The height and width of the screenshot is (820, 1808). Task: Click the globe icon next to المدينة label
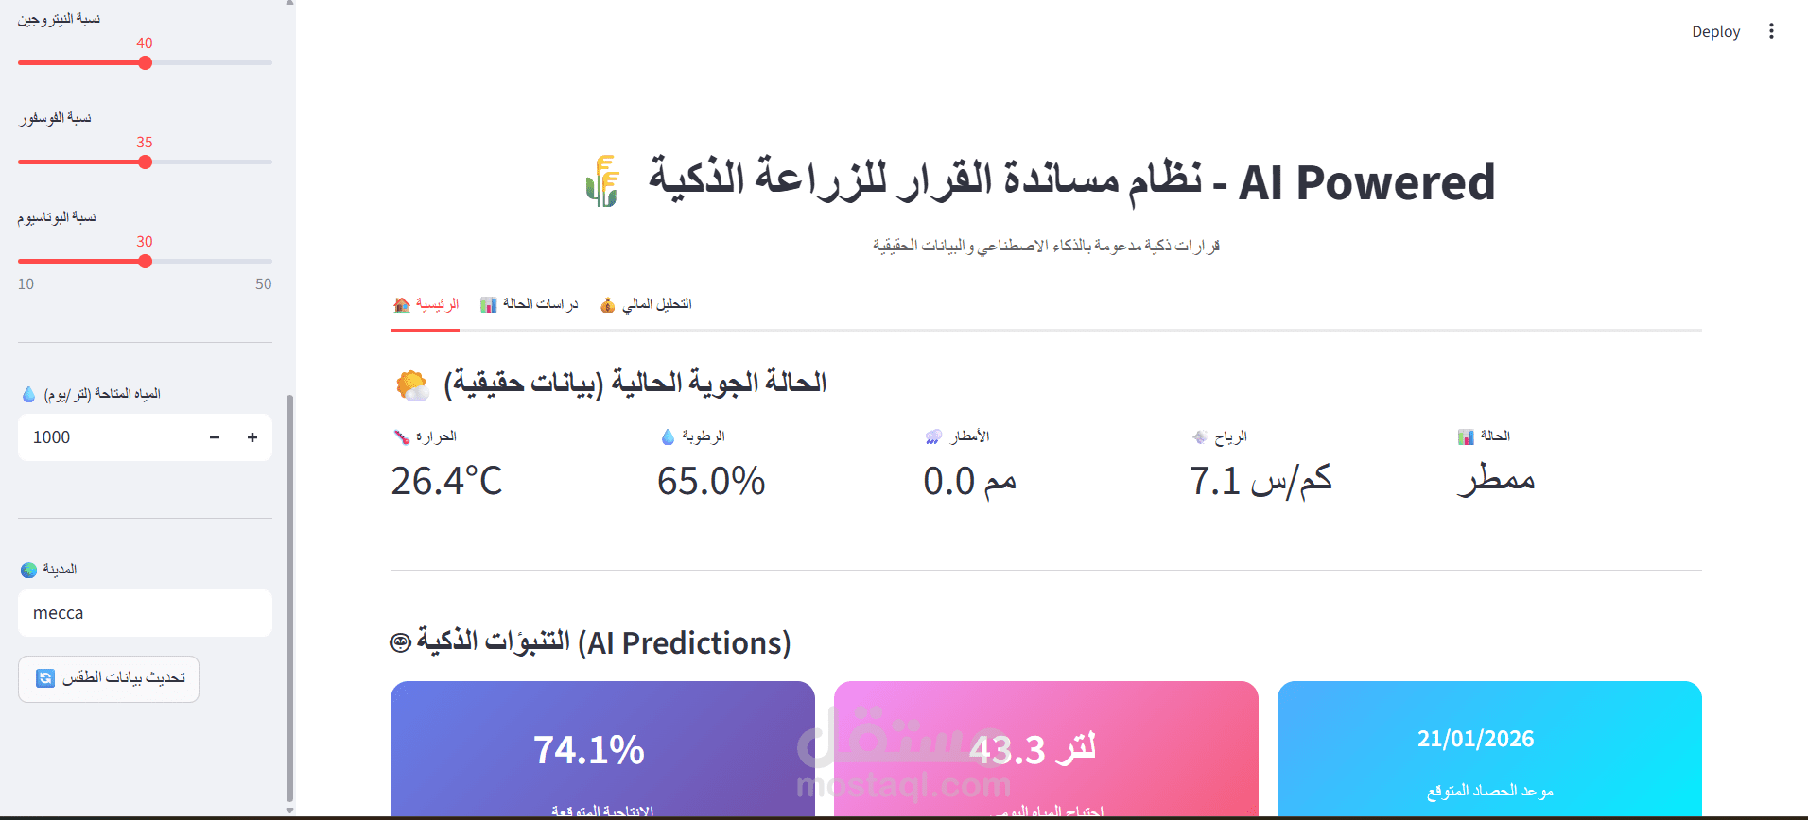click(26, 569)
